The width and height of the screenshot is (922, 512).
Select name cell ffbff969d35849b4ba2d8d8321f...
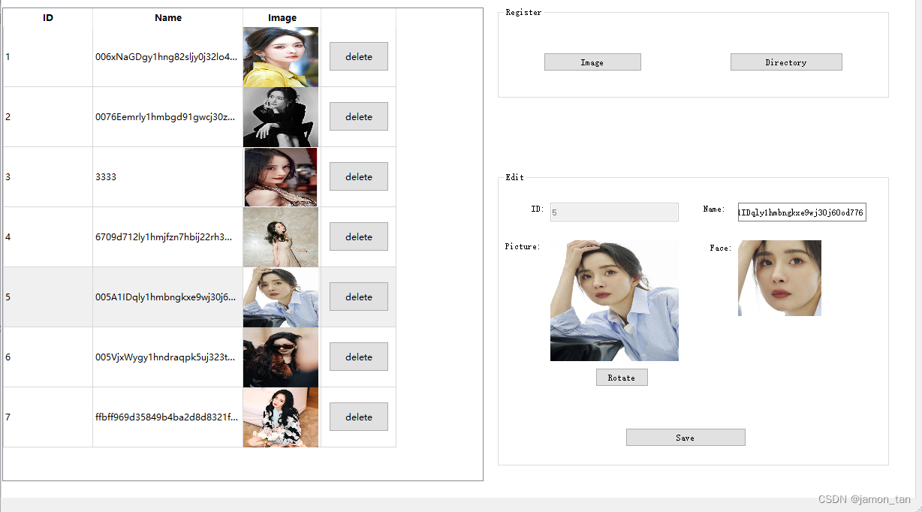tap(168, 417)
